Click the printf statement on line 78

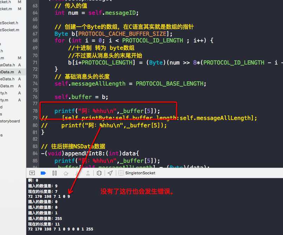(x=107, y=111)
